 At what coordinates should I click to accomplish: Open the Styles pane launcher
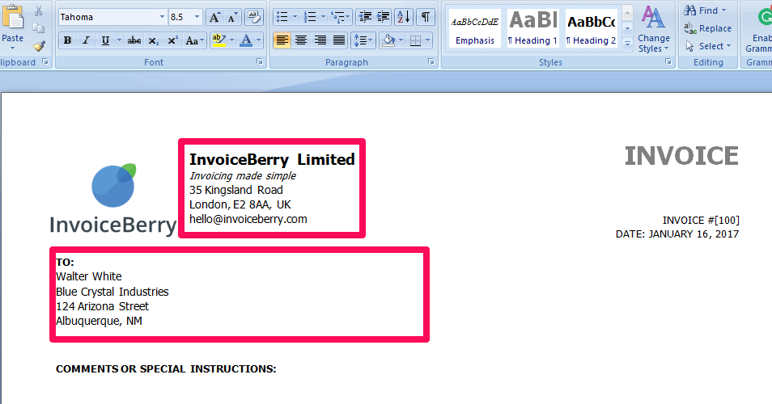[668, 62]
